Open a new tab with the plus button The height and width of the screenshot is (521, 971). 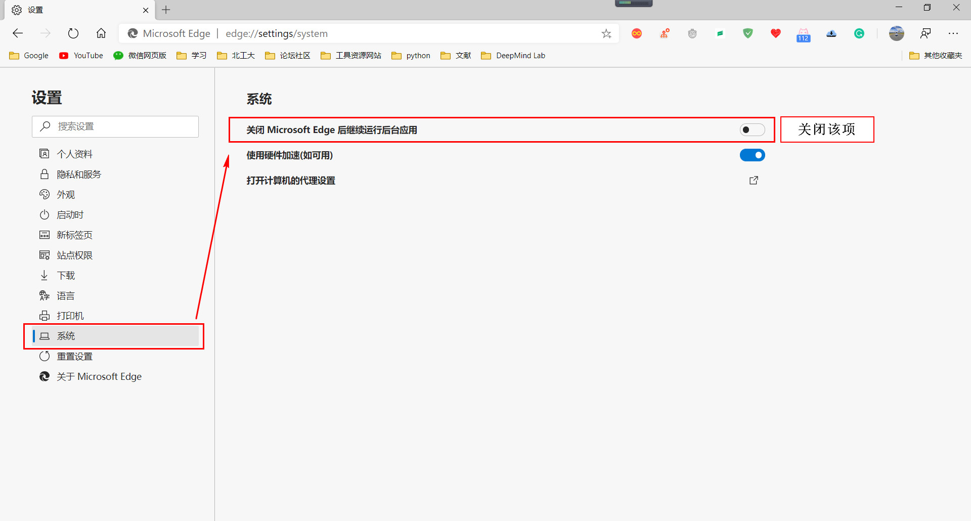(166, 10)
